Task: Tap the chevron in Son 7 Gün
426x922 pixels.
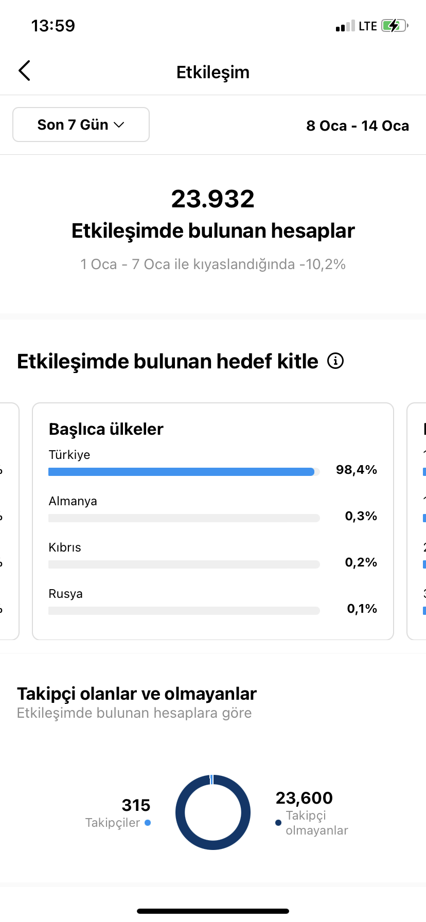Action: point(119,125)
